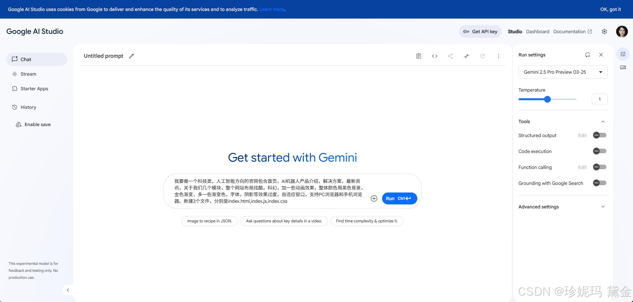Open the Gemini 2.5 Pro model dropdown
The width and height of the screenshot is (633, 302).
pos(563,72)
